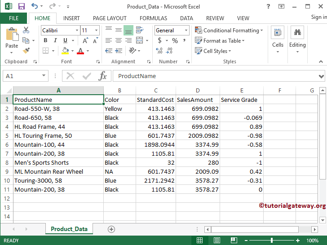Switch to the PAGE LAYOUT tab
This screenshot has width=327, height=245.
[110, 18]
